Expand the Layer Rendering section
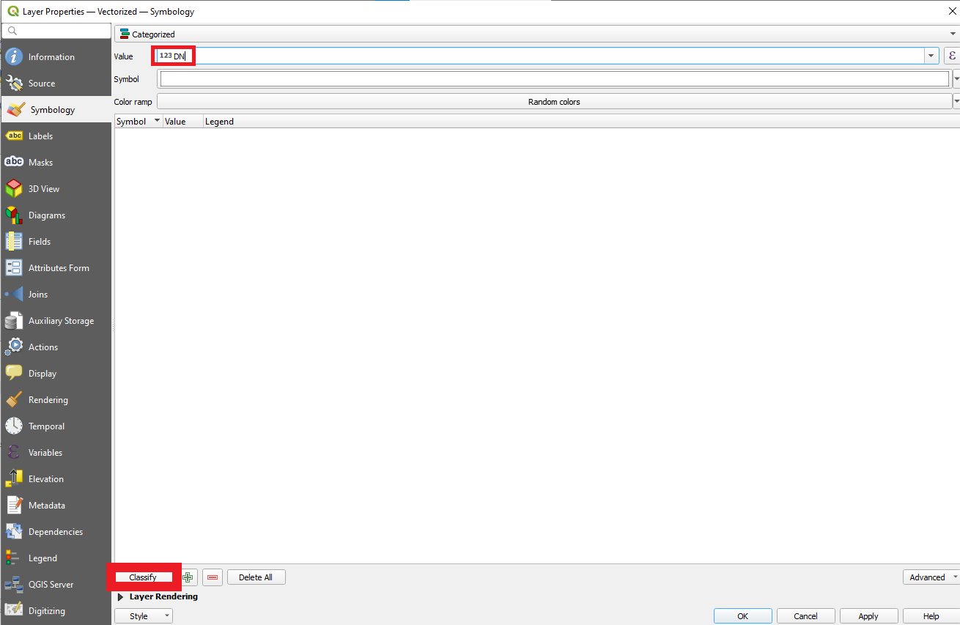This screenshot has height=625, width=960. pos(121,596)
